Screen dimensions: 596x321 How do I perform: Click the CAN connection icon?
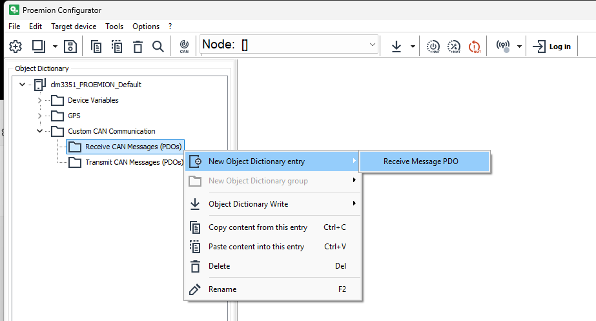[184, 47]
